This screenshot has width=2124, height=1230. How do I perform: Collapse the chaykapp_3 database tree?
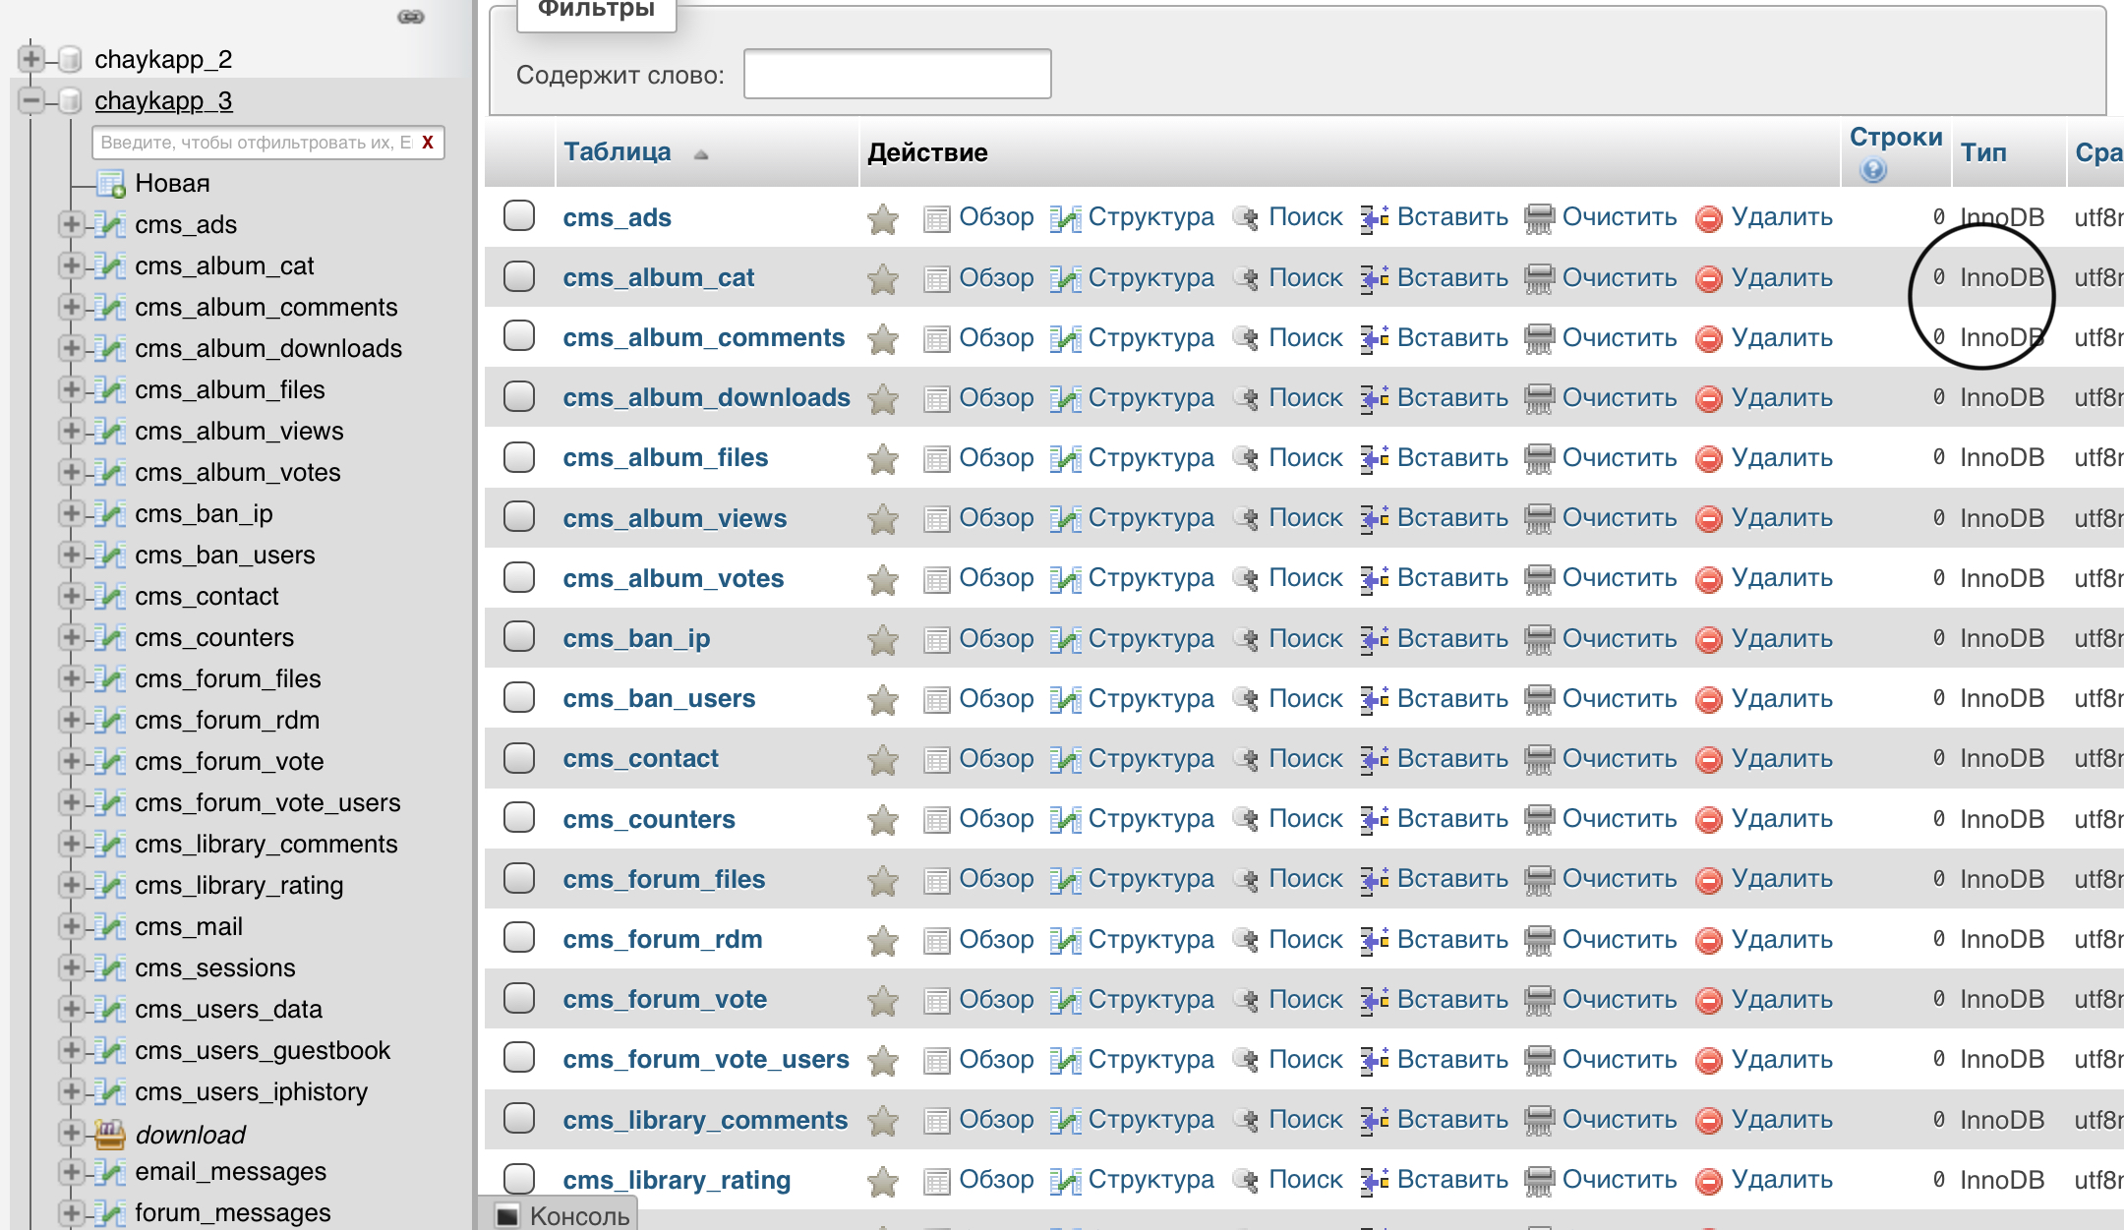[x=31, y=100]
